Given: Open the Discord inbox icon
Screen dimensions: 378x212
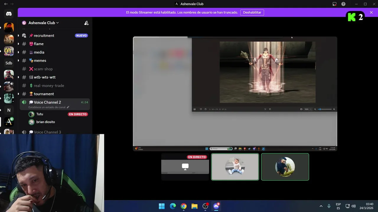Looking at the screenshot, I should tap(334, 4).
